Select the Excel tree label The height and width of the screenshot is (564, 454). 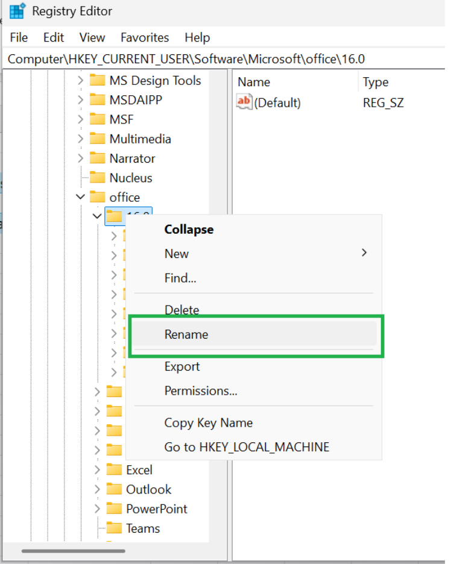click(x=139, y=470)
